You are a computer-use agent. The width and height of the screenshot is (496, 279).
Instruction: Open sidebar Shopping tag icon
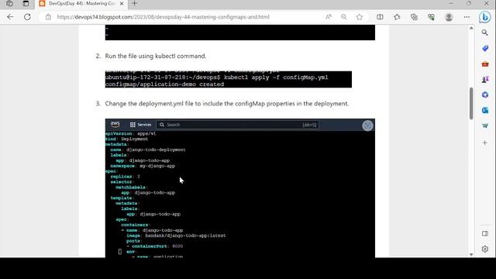tap(485, 48)
